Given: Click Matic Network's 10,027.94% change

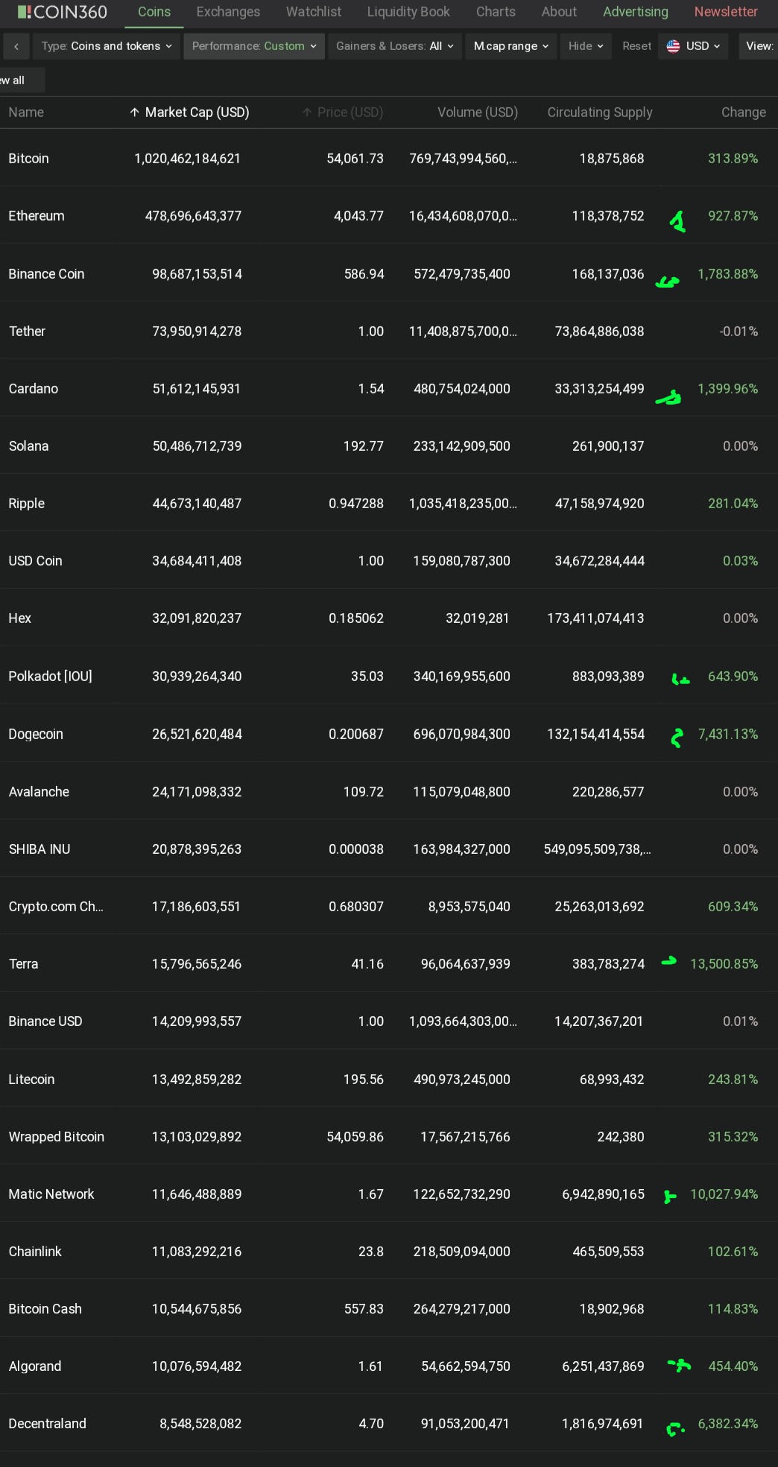Looking at the screenshot, I should 724,1194.
